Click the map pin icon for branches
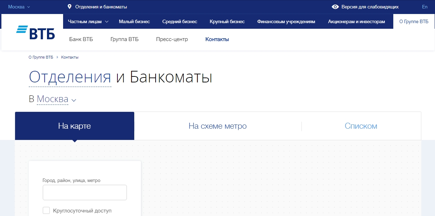Viewport: 435px width, 216px height. (69, 7)
